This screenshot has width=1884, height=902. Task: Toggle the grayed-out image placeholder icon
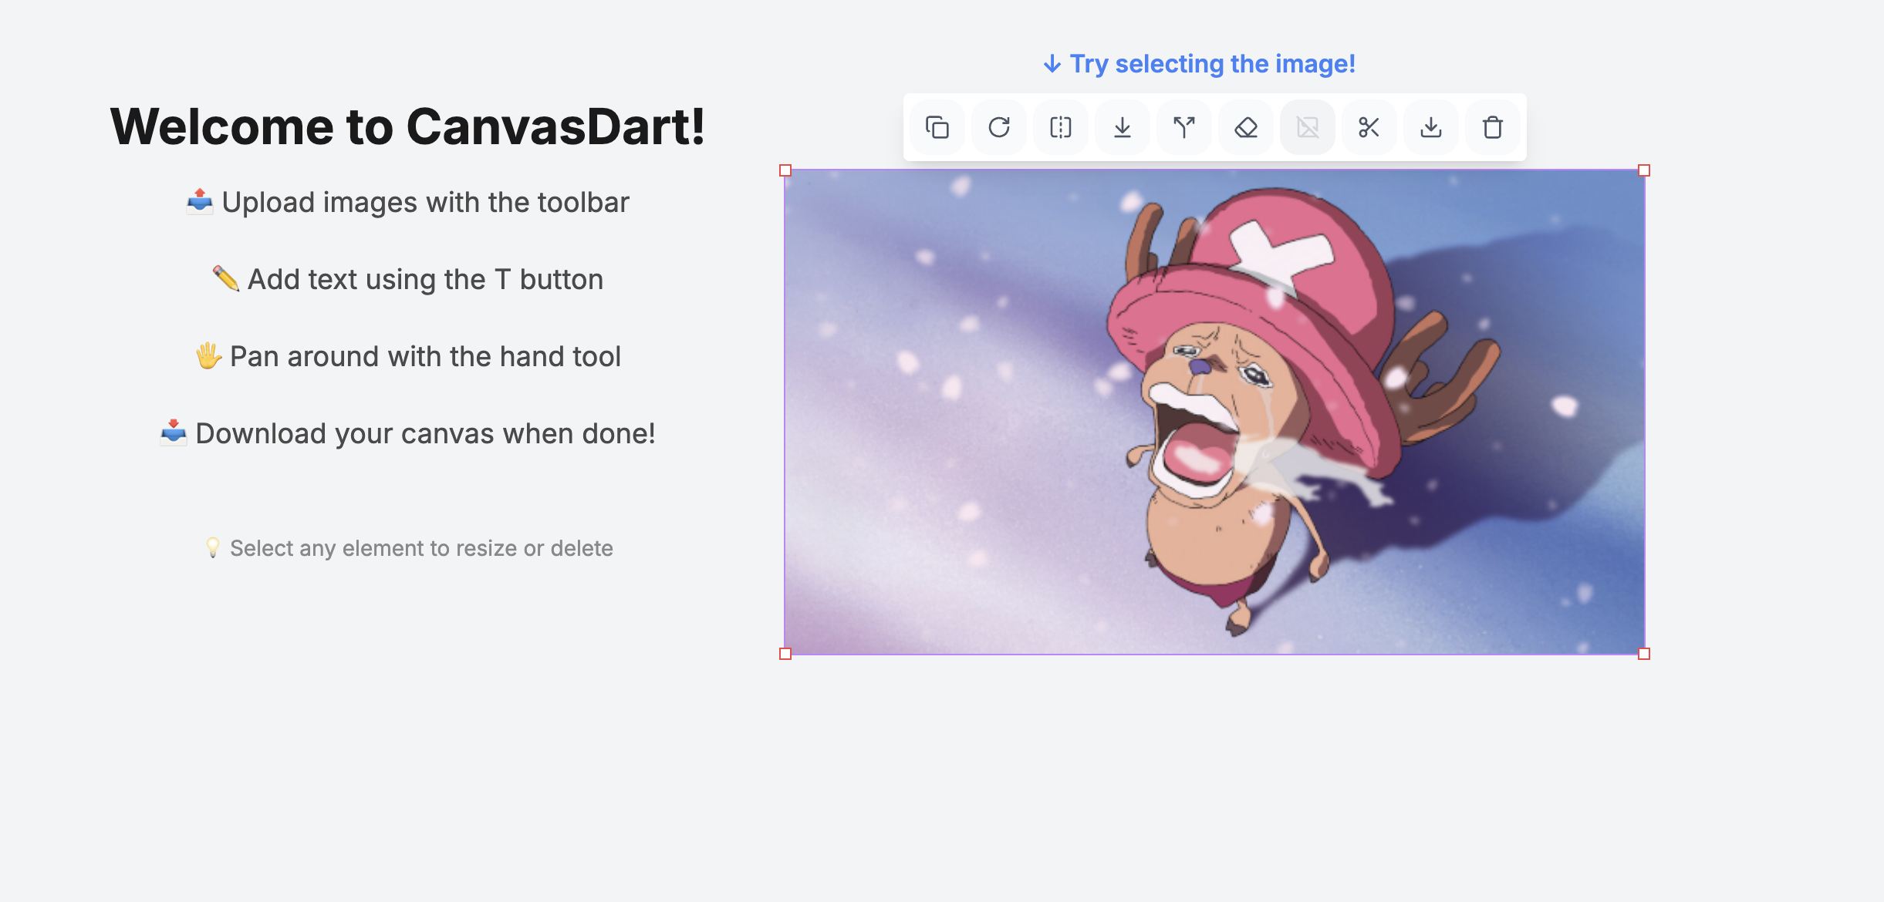coord(1308,127)
